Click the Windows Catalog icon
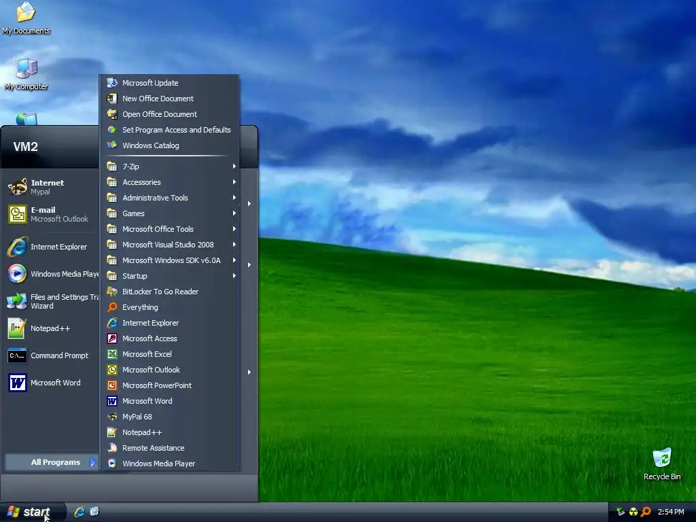 point(112,145)
